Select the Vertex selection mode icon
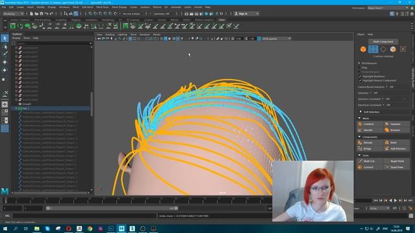The width and height of the screenshot is (415, 233). pyautogui.click(x=373, y=49)
